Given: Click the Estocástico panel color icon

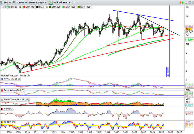Looking at the screenshot, I should point(2,91).
